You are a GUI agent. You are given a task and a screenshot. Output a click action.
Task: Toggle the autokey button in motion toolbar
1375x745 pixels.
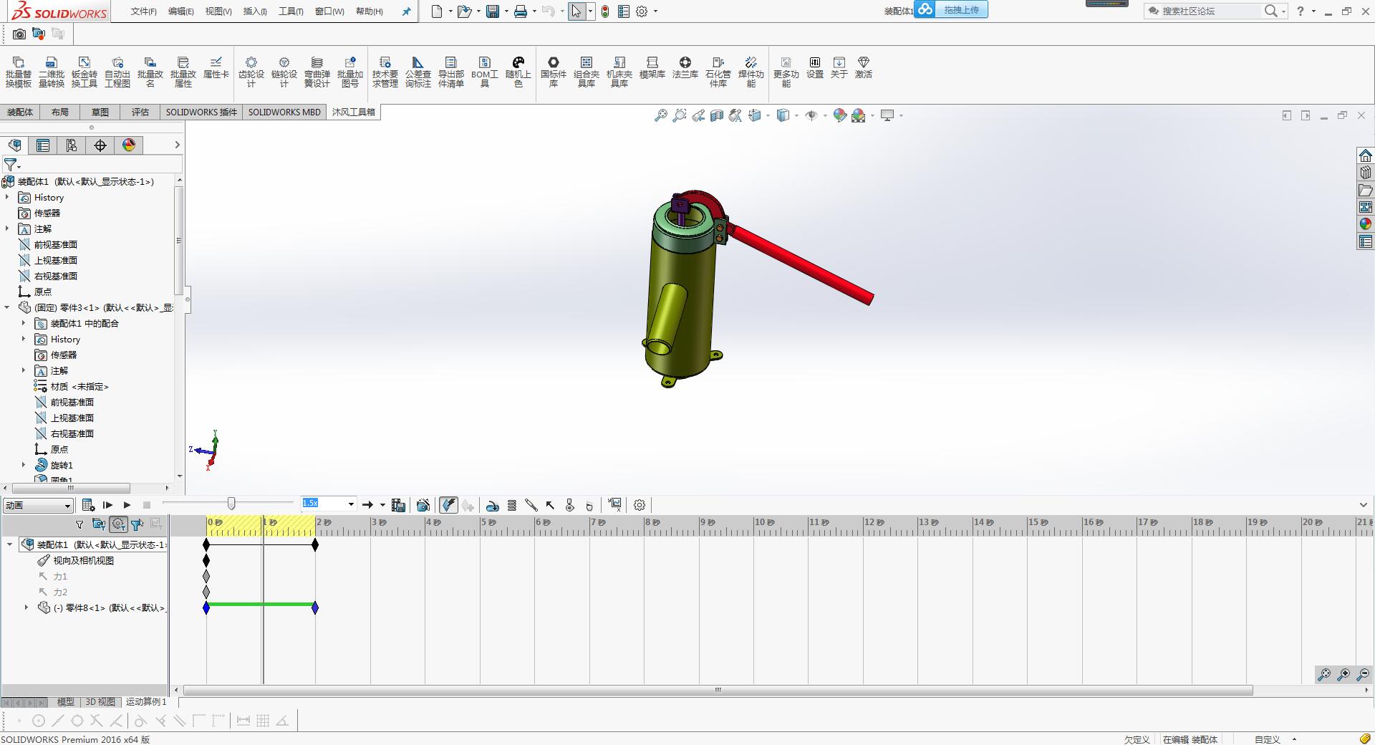point(448,506)
